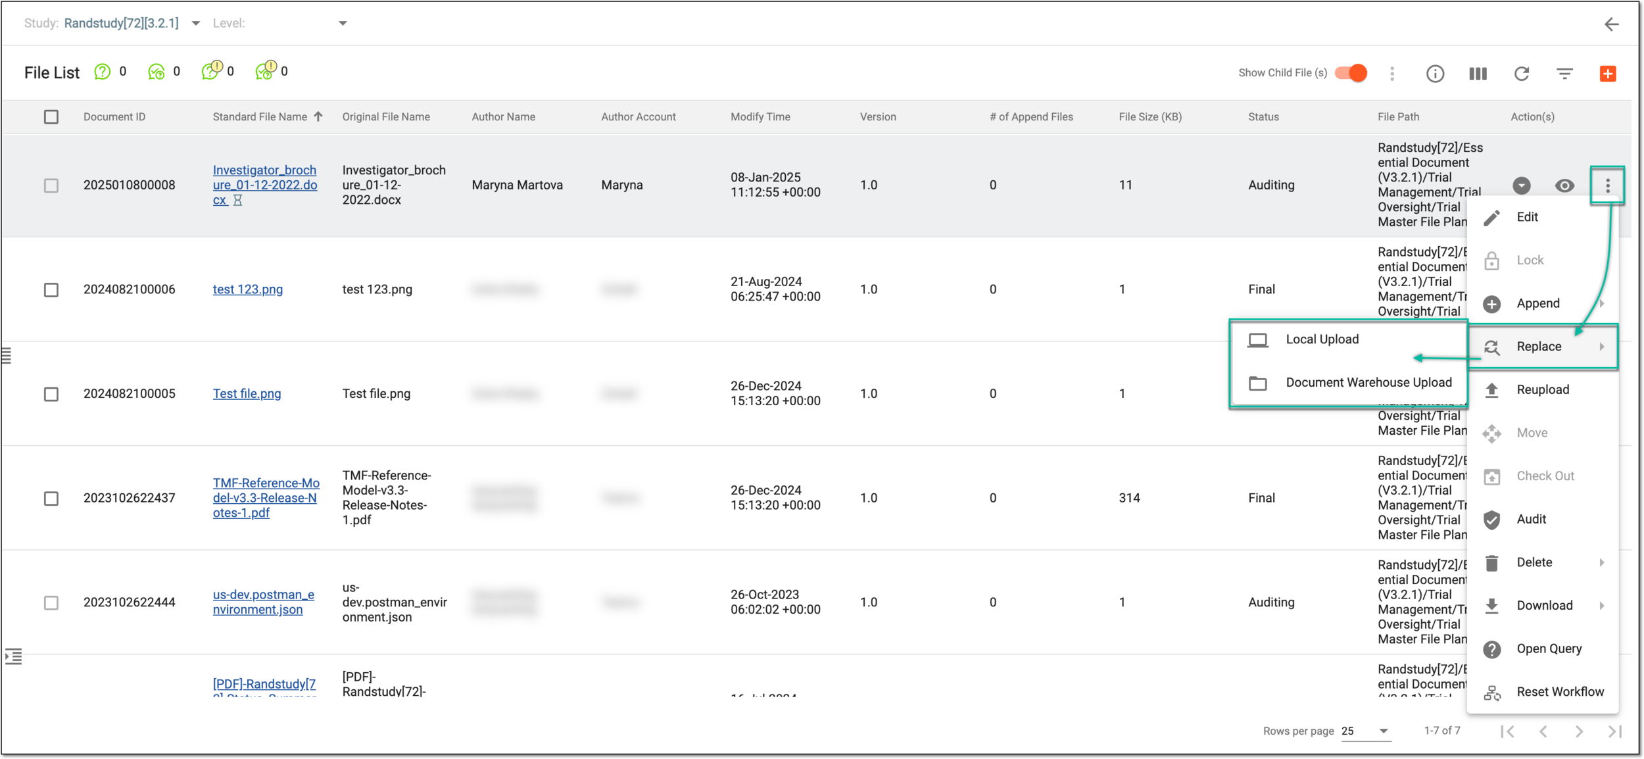Expand the Replace submenu
1644x759 pixels.
click(x=1543, y=347)
